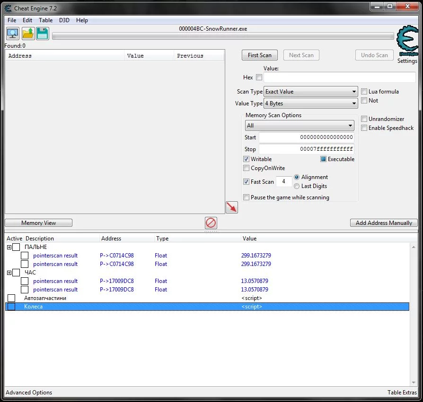423x402 pixels.
Task: Select the Last Digits radio button
Action: 297,186
